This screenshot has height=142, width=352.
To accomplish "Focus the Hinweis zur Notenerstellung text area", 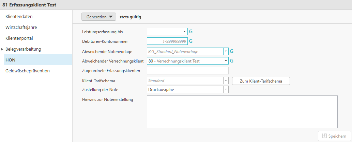I will (242, 111).
